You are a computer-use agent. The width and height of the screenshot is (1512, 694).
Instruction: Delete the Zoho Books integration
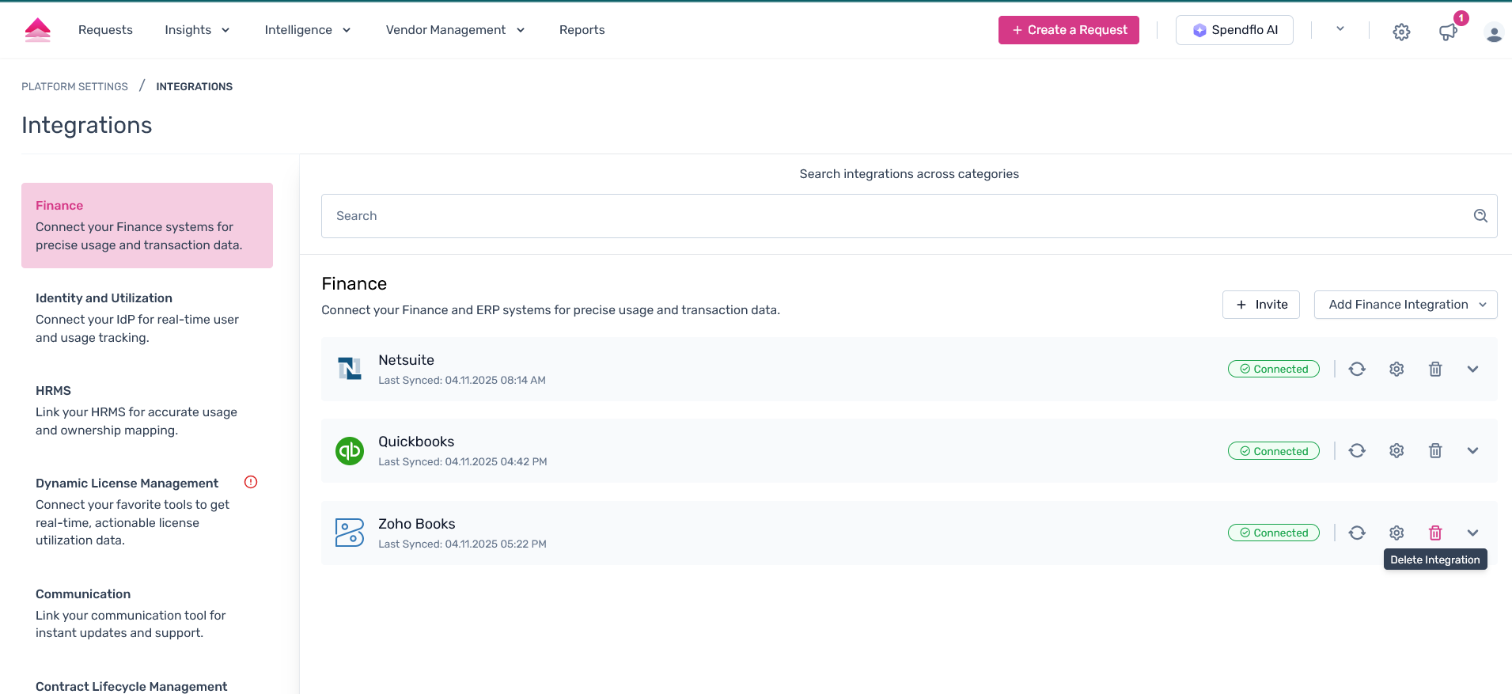(x=1435, y=533)
